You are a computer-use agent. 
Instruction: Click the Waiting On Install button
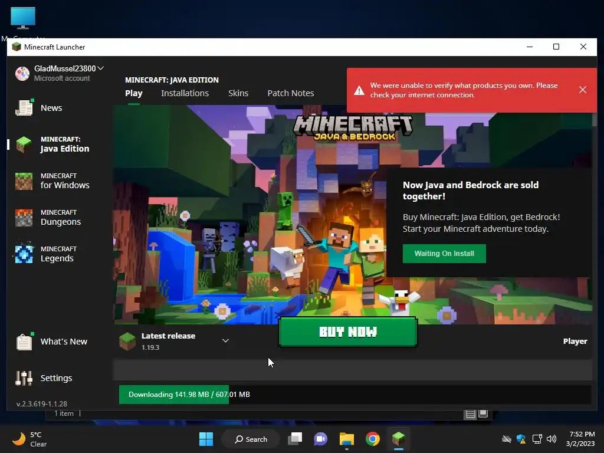pyautogui.click(x=444, y=254)
